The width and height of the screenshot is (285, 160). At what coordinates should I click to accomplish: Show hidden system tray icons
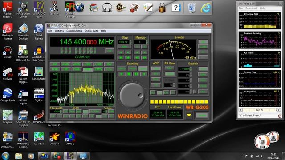point(242,156)
